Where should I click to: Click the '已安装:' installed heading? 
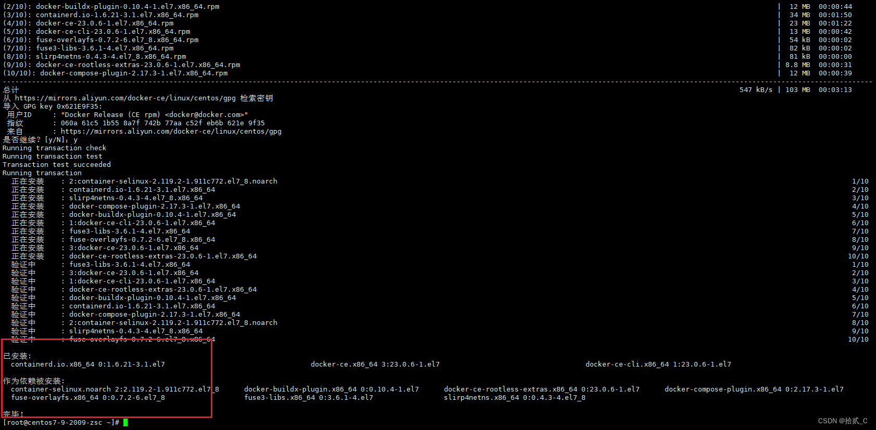point(17,356)
